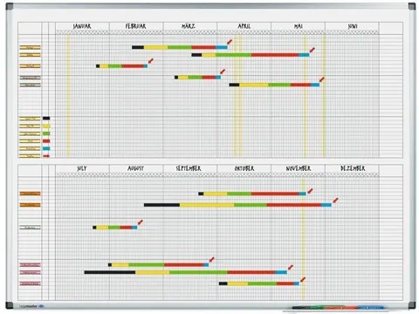Image resolution: width=419 pixels, height=314 pixels.
Task: Select the JUNI month header
Action: click(x=353, y=26)
